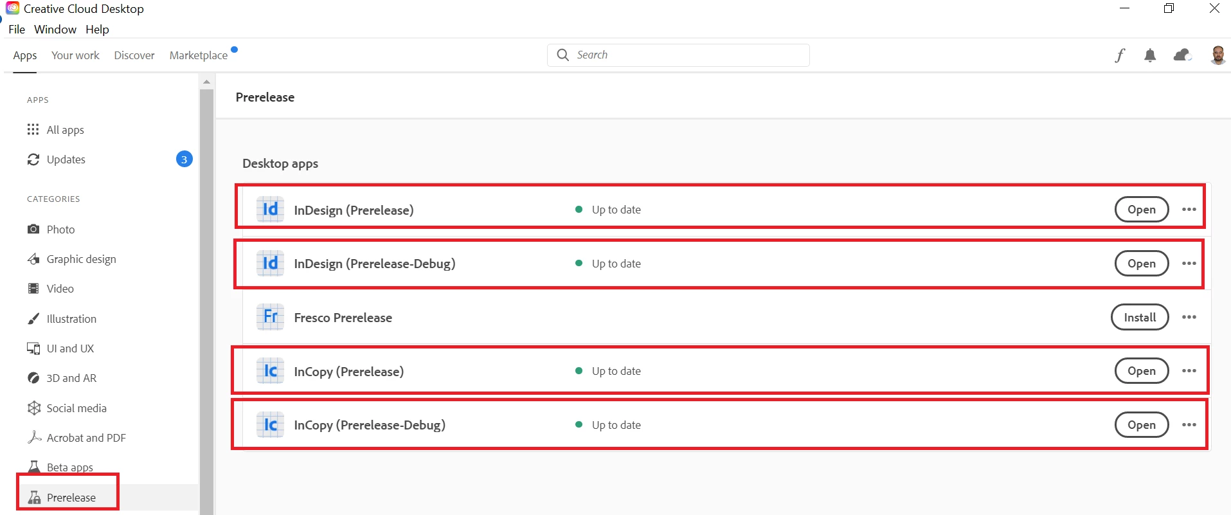Click the 3D and AR icon

33,378
